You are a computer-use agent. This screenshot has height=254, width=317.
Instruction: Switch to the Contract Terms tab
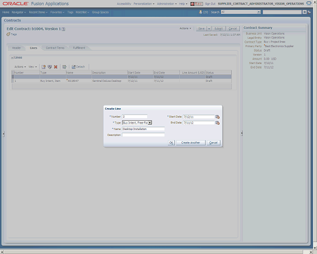coord(55,48)
